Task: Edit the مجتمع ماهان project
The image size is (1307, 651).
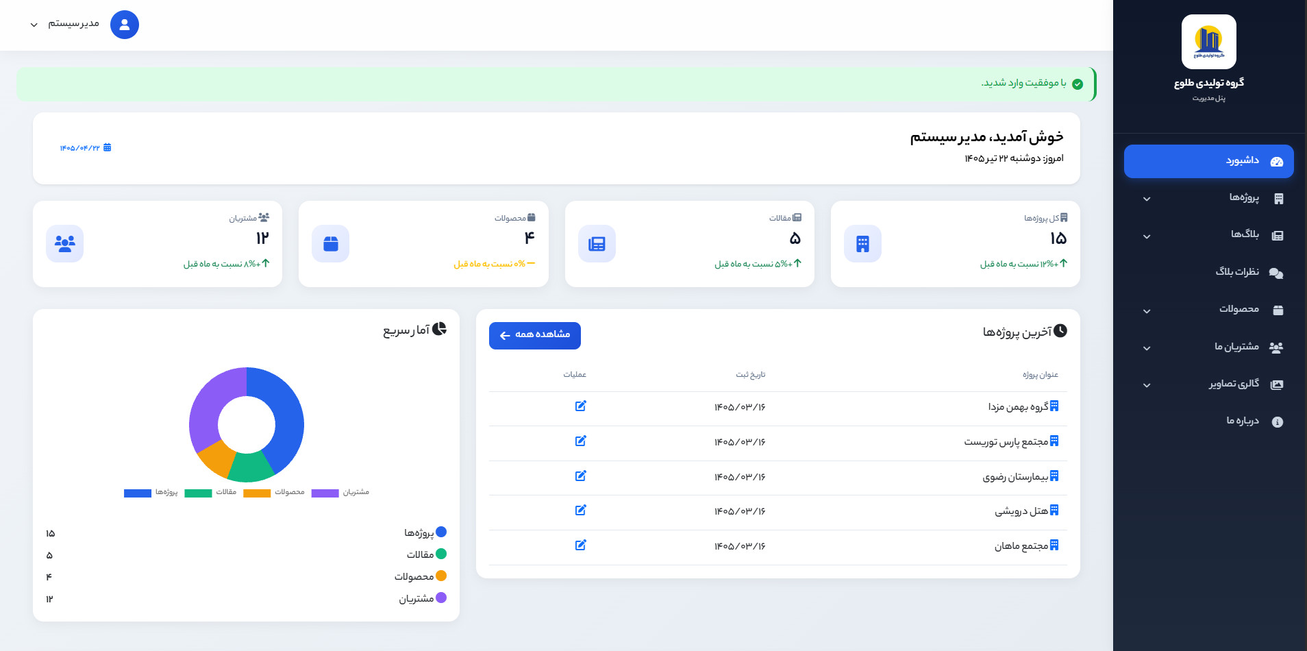Action: point(581,545)
